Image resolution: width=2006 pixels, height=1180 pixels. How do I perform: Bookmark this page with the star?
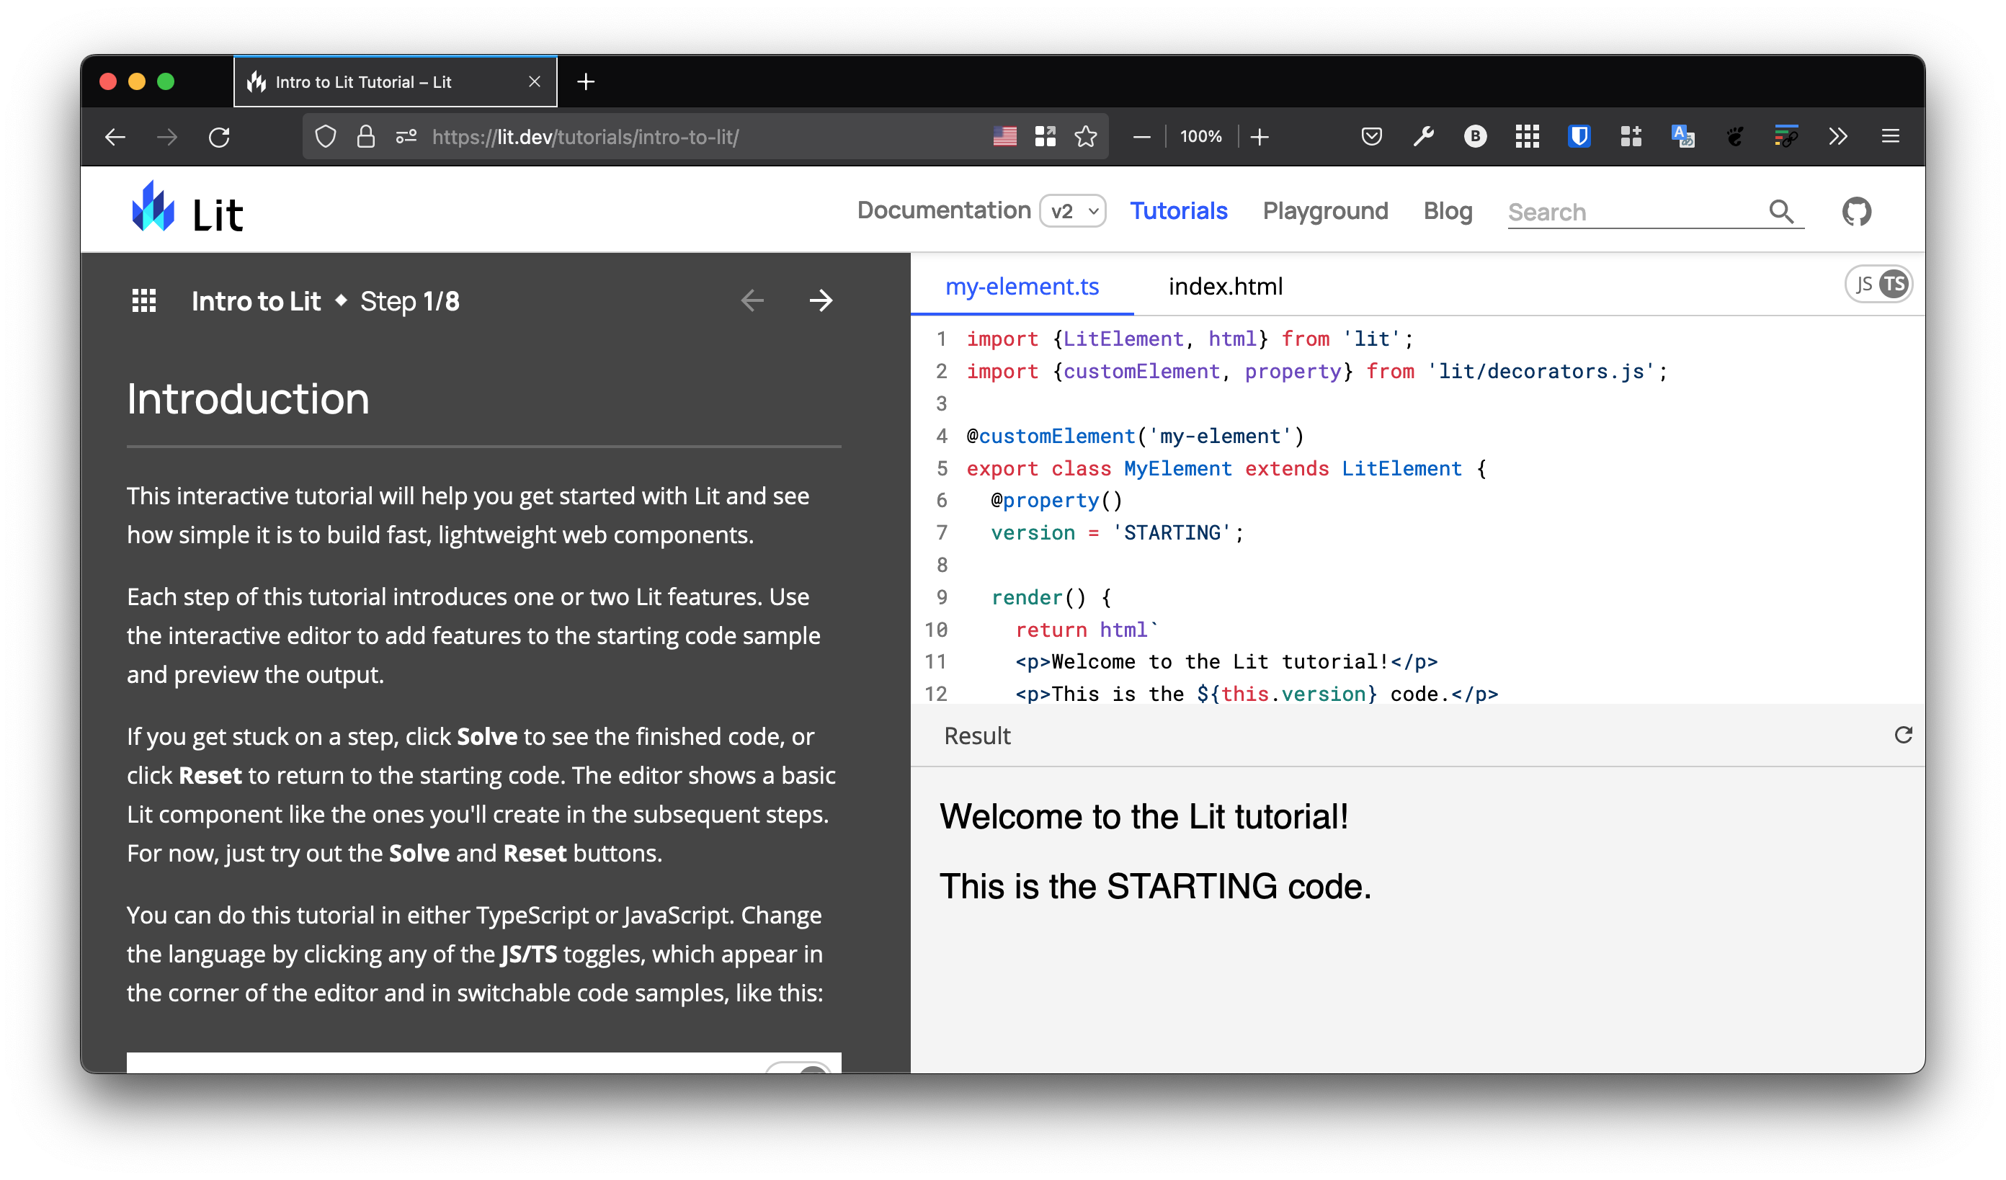pos(1085,136)
